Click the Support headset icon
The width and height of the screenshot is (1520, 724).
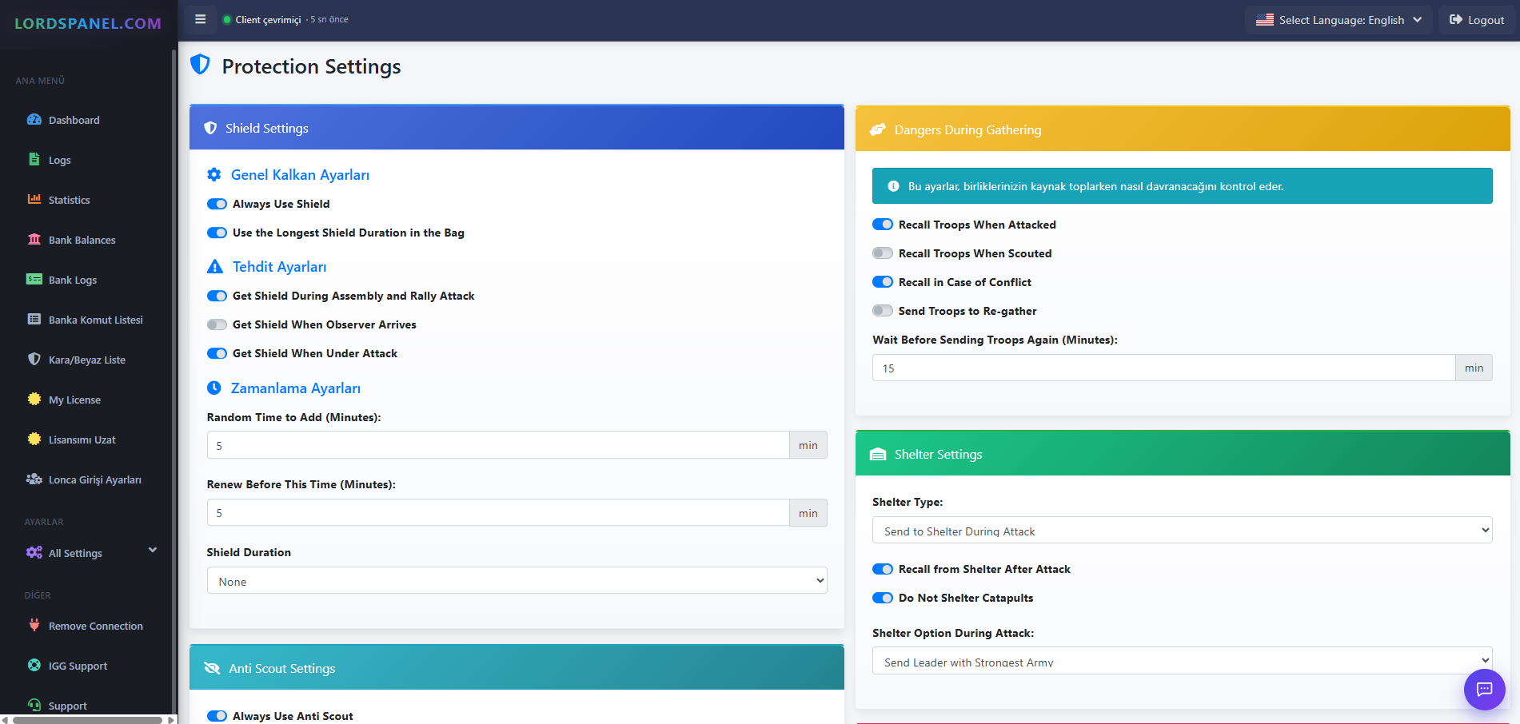click(x=34, y=706)
